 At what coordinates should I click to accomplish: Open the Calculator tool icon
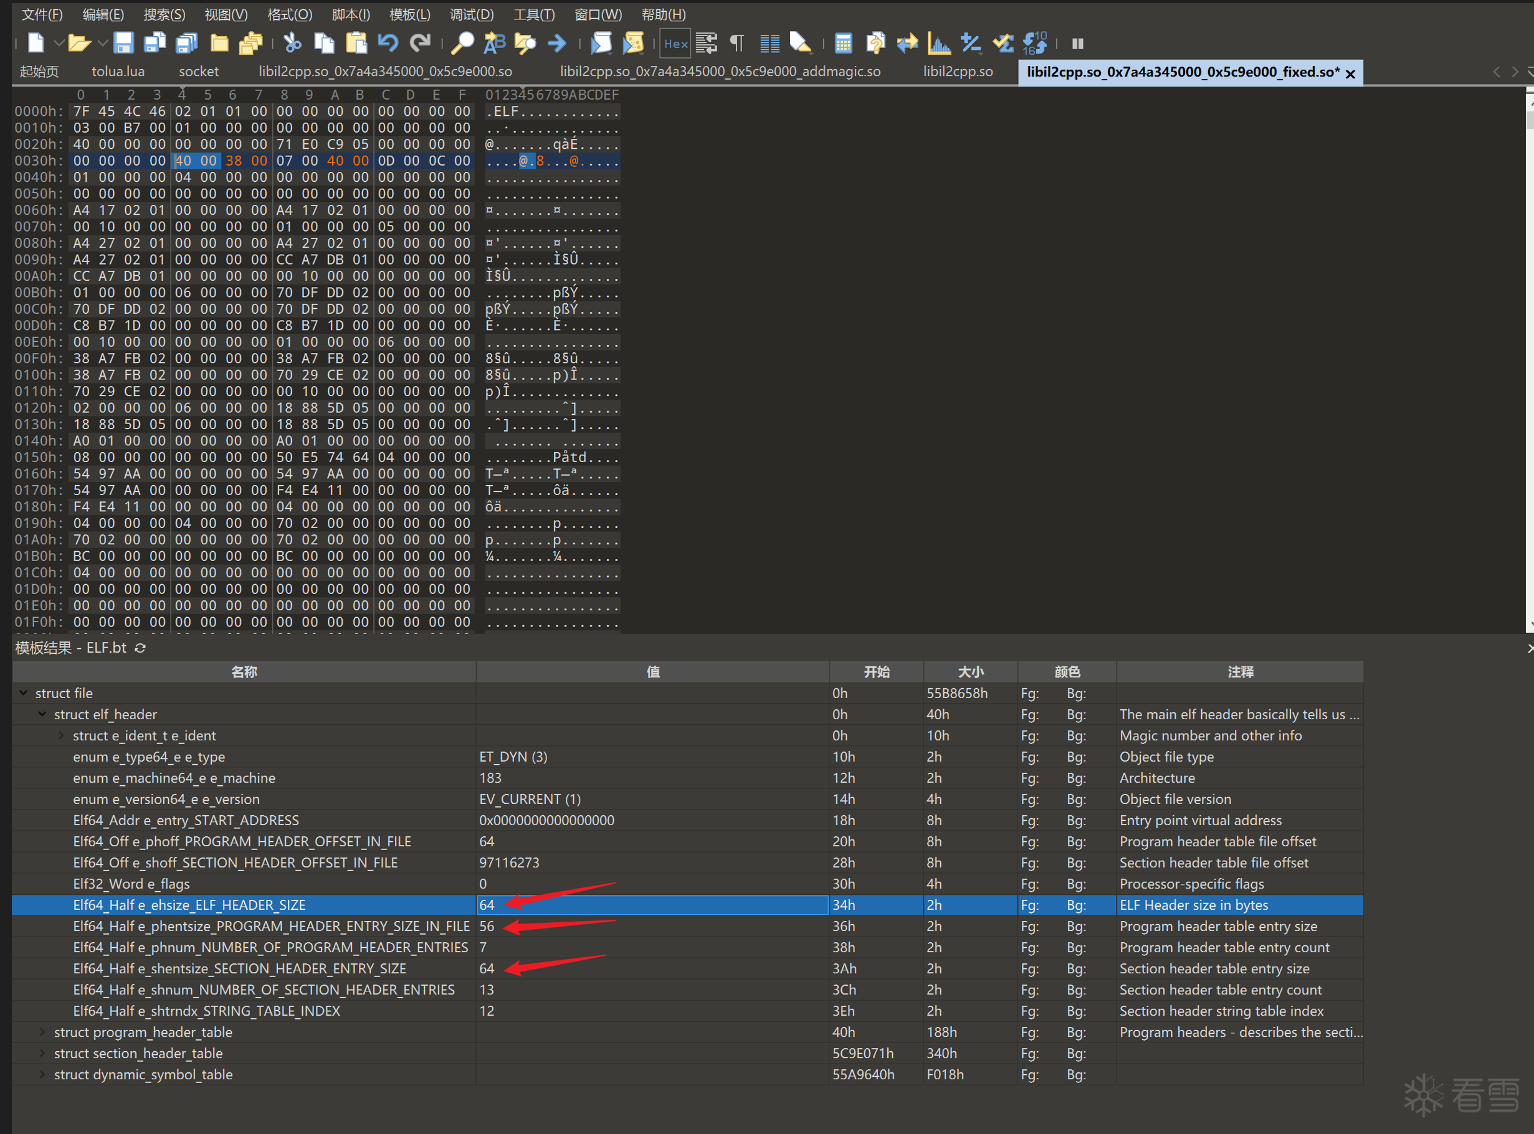(842, 43)
